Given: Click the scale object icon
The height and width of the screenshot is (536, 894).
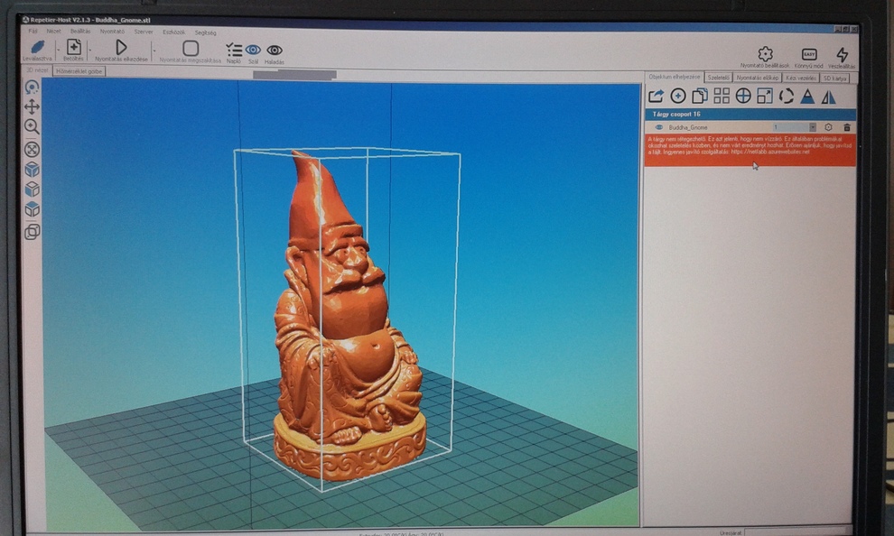Looking at the screenshot, I should pos(765,96).
